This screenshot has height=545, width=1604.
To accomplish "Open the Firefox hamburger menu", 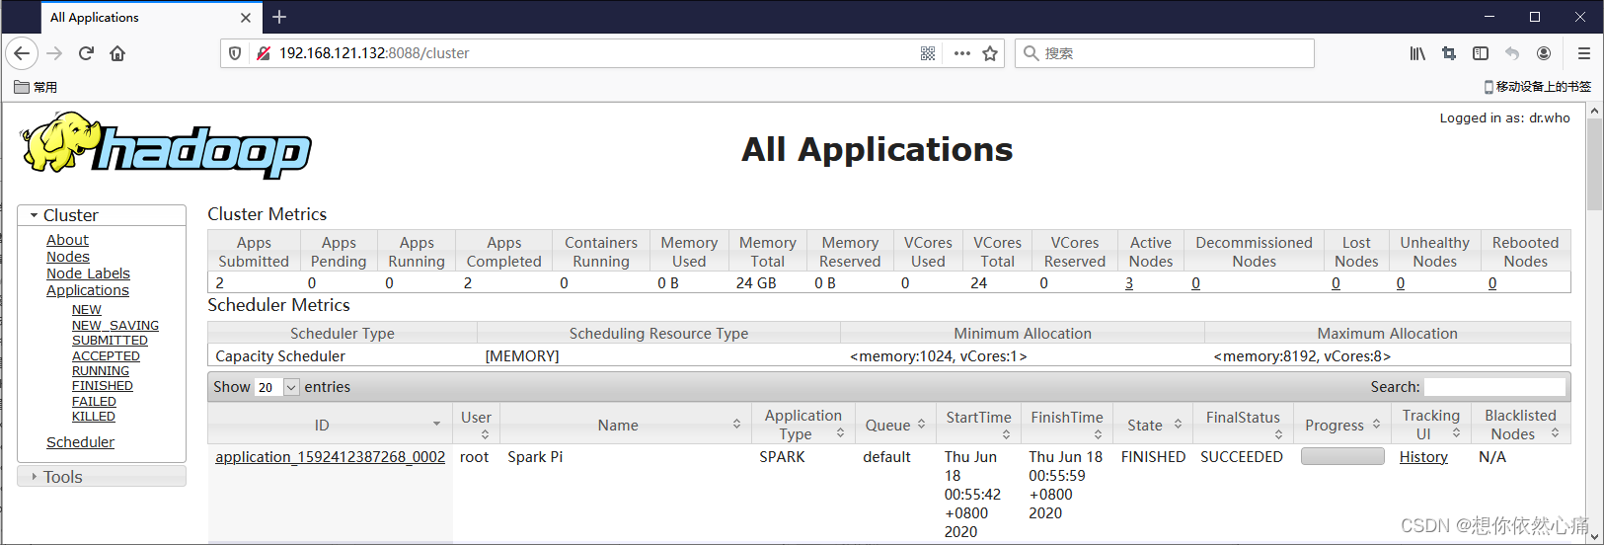I will click(1584, 53).
